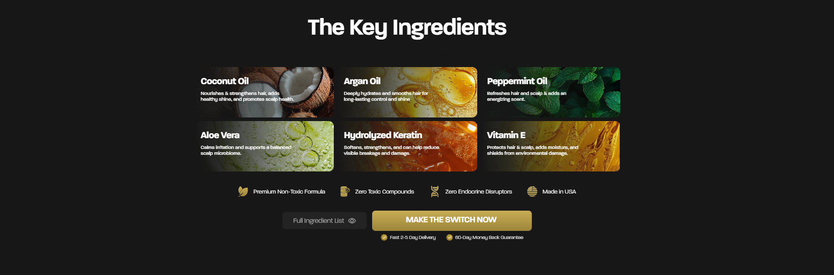Open the Full Ingredient List
Viewport: 834px width, 275px height.
click(x=324, y=221)
